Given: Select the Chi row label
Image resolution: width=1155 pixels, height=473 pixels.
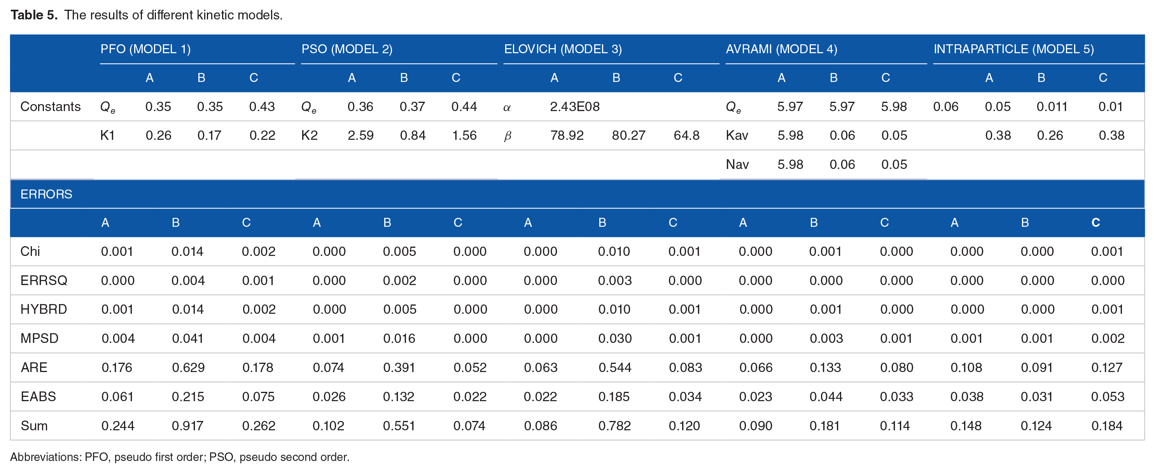Looking at the screenshot, I should (30, 251).
